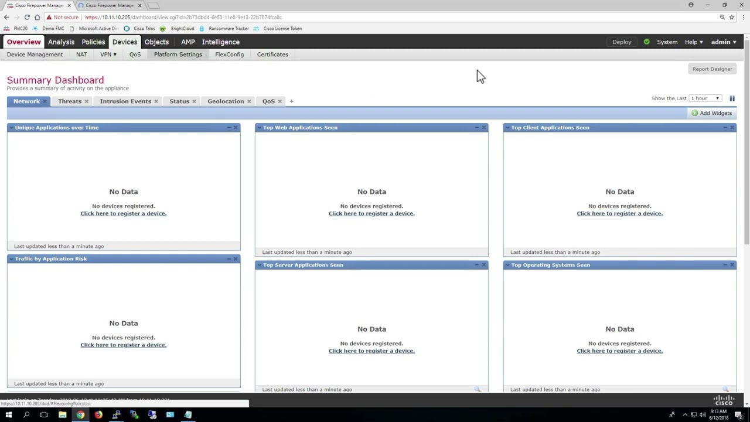Add a new dashboard tab with plus
Viewport: 750px width, 422px height.
tap(291, 101)
